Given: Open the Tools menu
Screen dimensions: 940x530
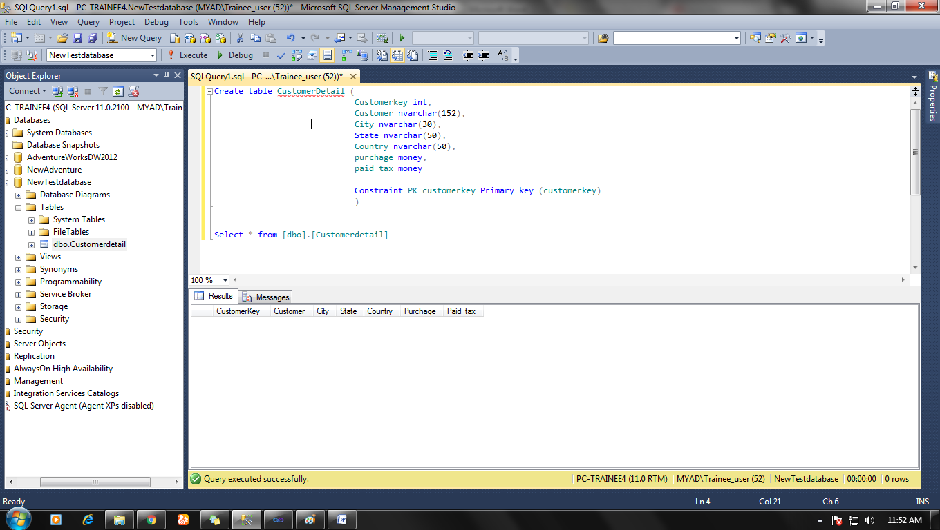Looking at the screenshot, I should click(x=188, y=22).
